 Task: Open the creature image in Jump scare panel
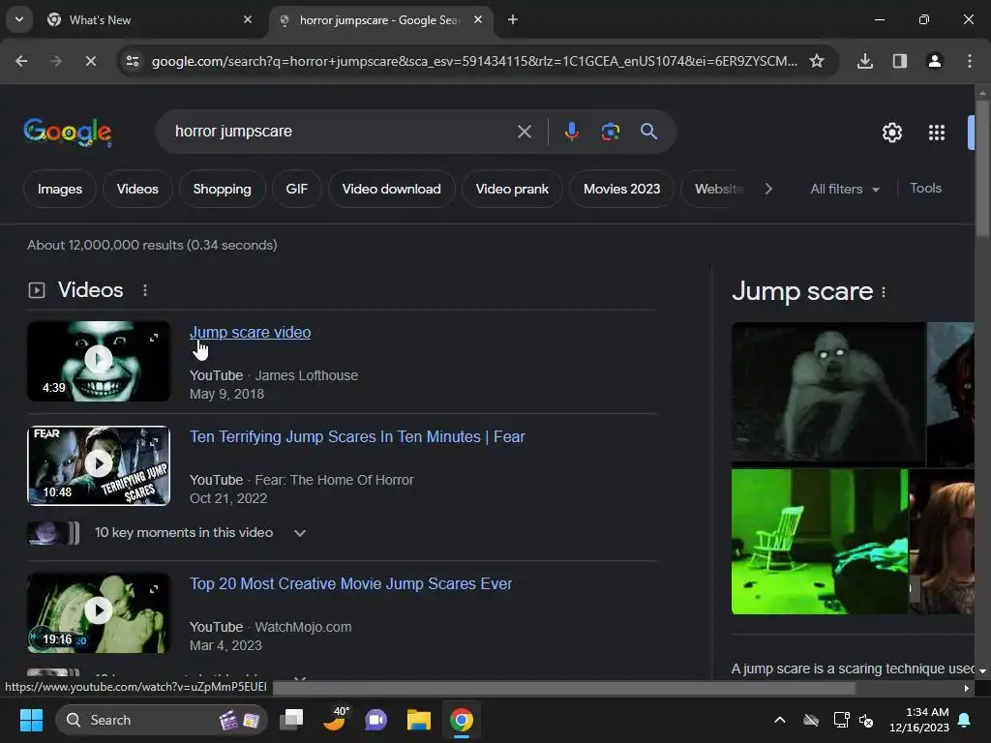[x=828, y=394]
